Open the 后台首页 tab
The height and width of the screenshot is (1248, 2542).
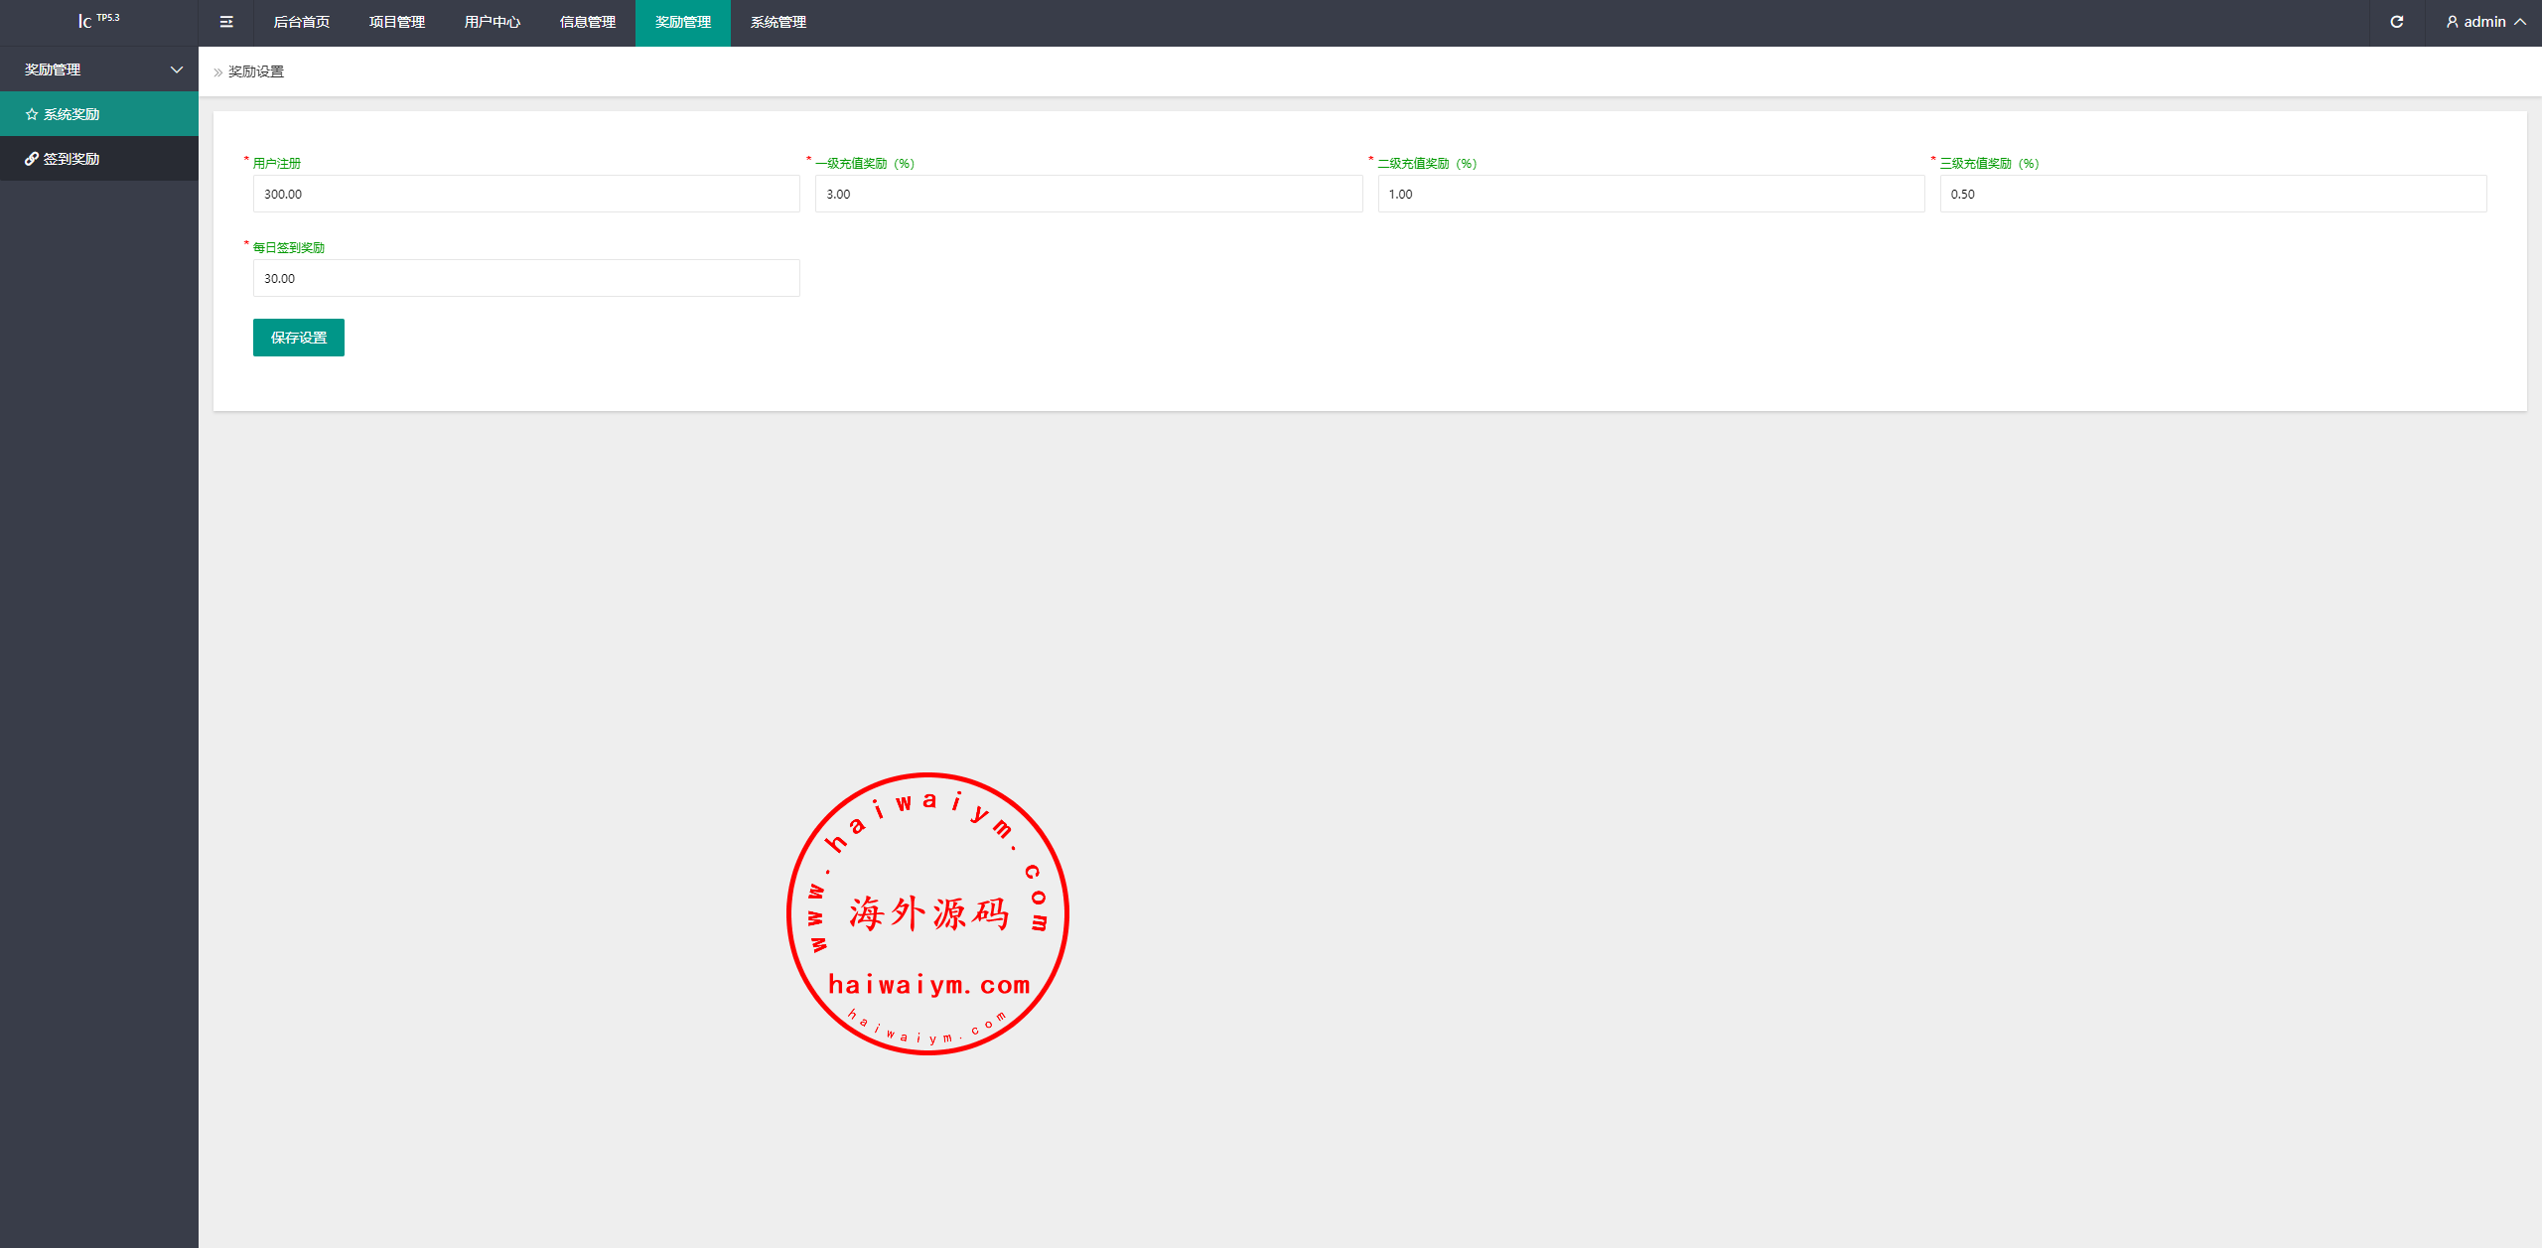301,22
